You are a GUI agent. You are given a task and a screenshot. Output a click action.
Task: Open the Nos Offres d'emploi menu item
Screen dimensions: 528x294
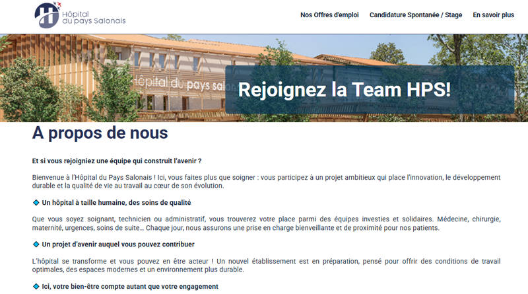[x=329, y=15]
